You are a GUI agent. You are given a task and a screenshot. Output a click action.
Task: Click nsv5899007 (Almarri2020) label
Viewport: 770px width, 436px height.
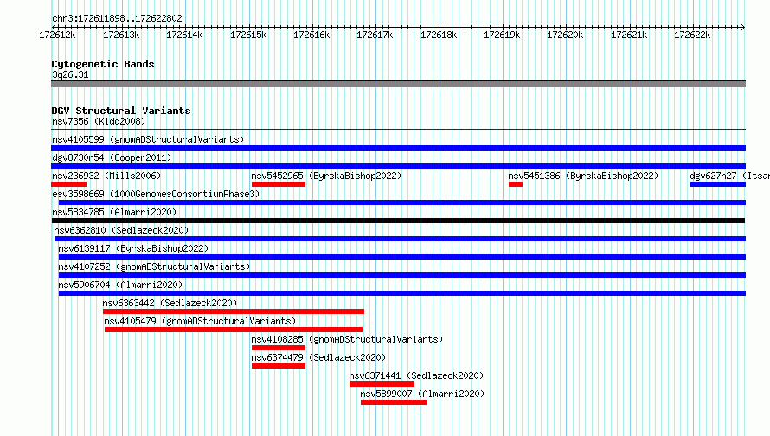(x=422, y=394)
